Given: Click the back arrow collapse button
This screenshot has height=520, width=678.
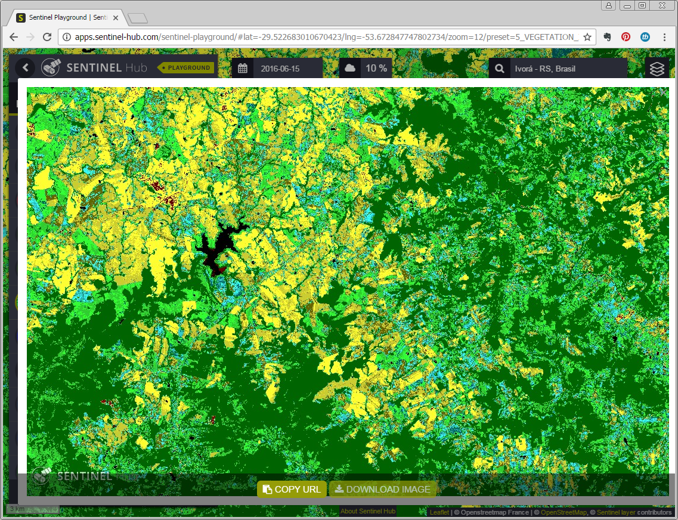Looking at the screenshot, I should 25,68.
